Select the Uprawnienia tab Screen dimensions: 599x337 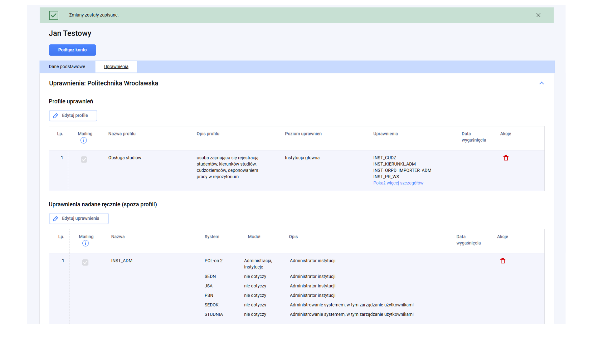click(x=116, y=67)
